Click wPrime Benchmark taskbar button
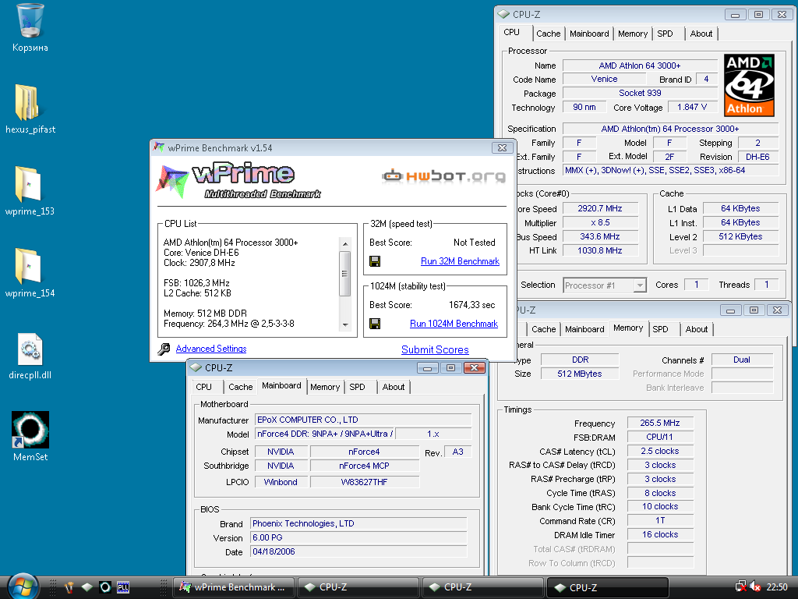Viewport: 798px width, 599px height. 234,587
